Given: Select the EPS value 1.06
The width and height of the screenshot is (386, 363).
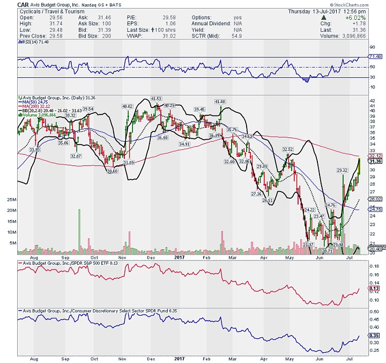Looking at the screenshot, I should click(x=170, y=24).
